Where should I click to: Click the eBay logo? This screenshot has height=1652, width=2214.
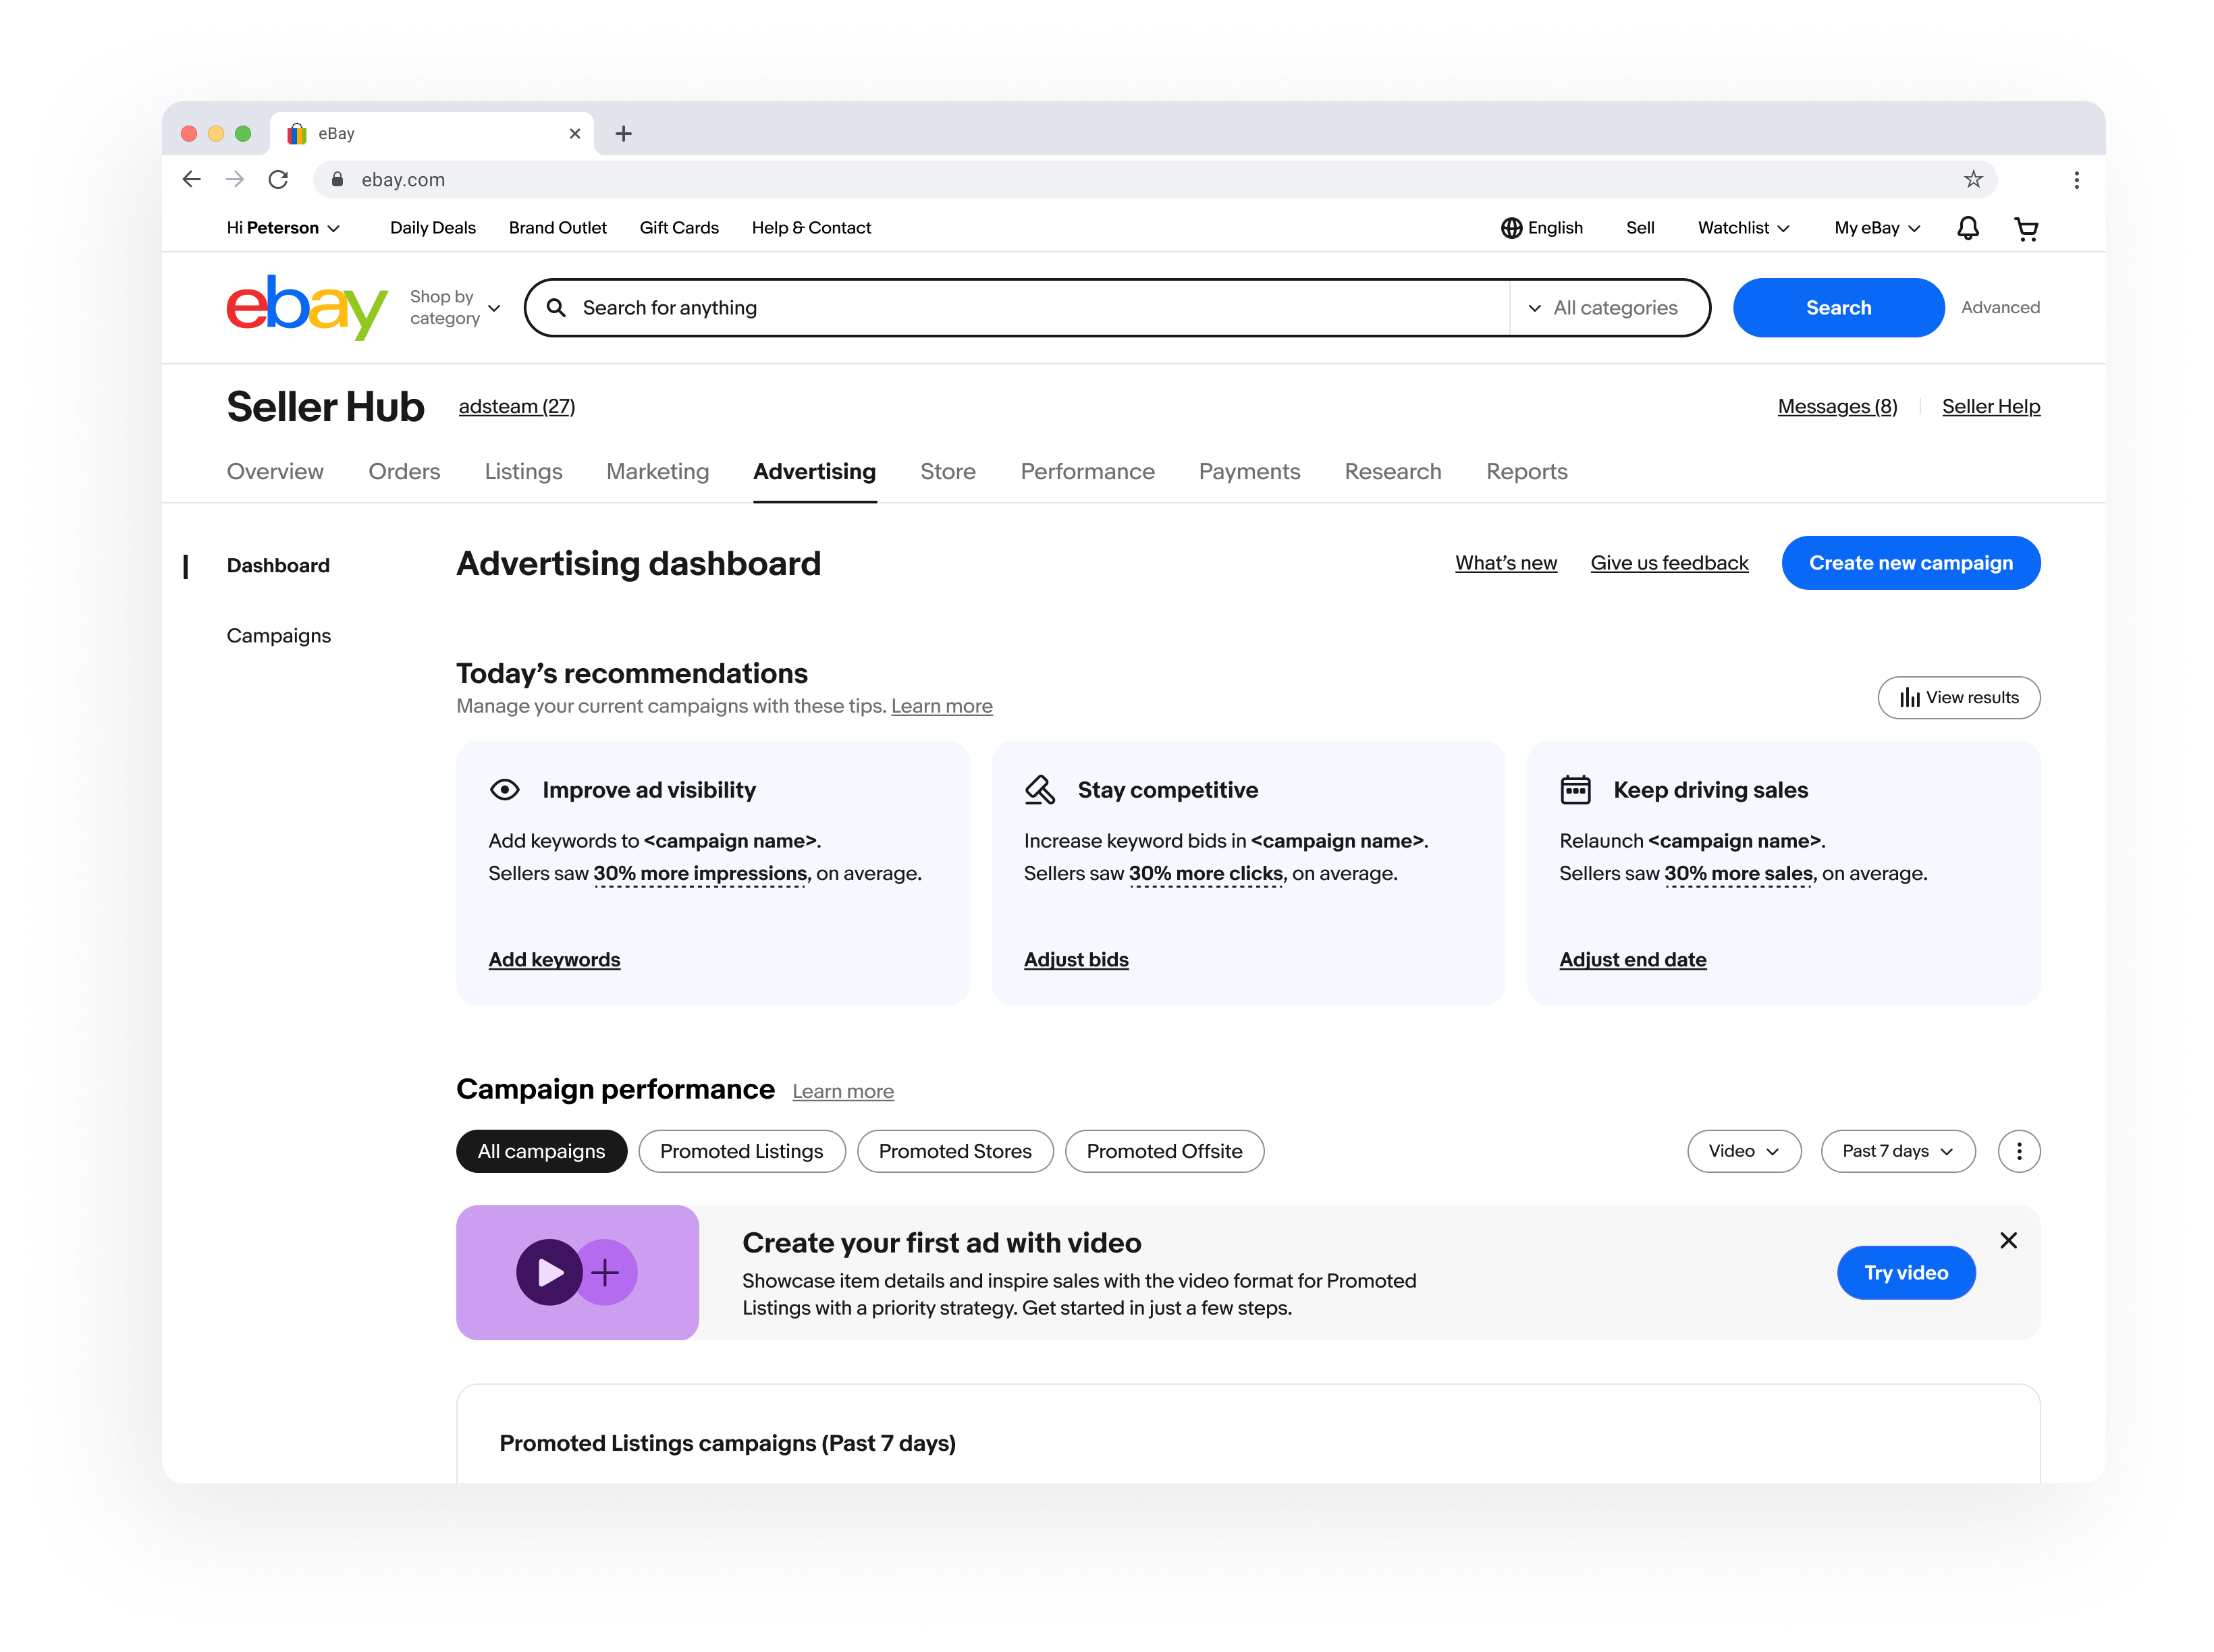click(306, 307)
